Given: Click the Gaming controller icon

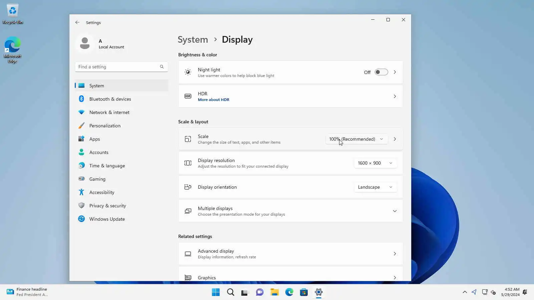Looking at the screenshot, I should click(x=81, y=179).
